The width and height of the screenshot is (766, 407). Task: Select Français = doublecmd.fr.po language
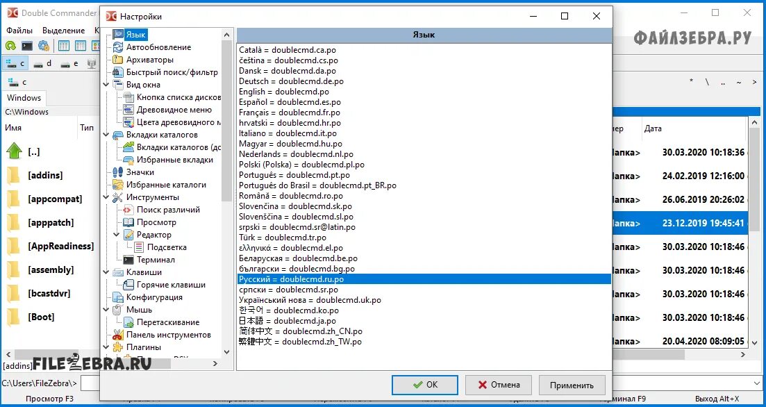click(424, 113)
